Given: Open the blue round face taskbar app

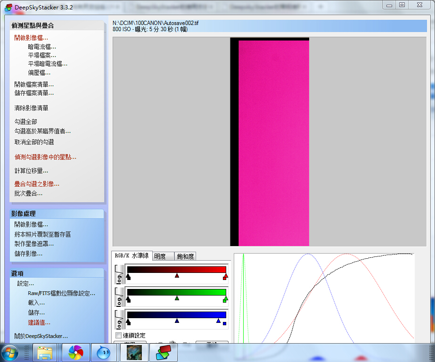Looking at the screenshot, I should tap(104, 353).
